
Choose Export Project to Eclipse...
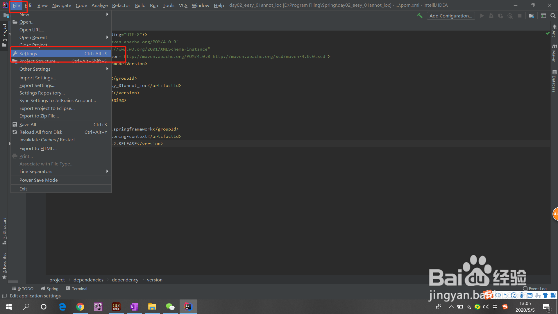coord(61,108)
